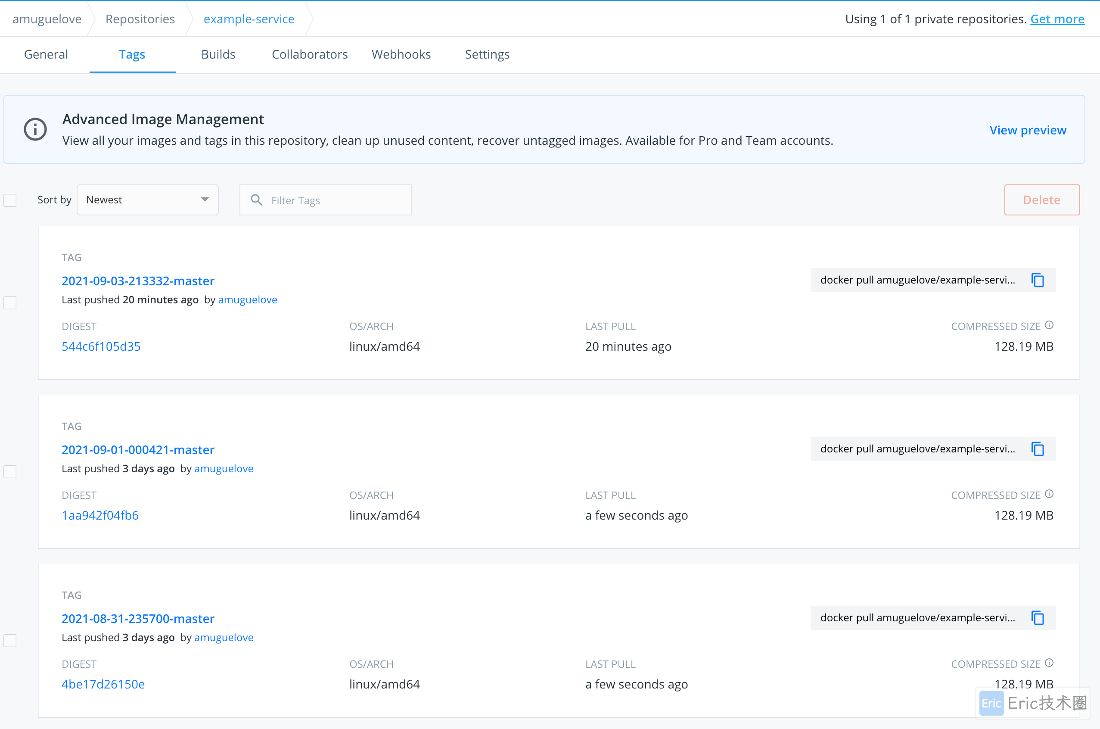Go to the Webhooks tab
The image size is (1100, 729).
pos(401,54)
